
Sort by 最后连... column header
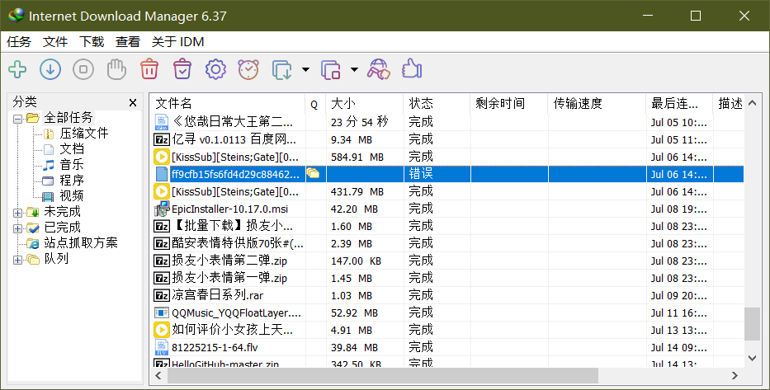pyautogui.click(x=679, y=104)
